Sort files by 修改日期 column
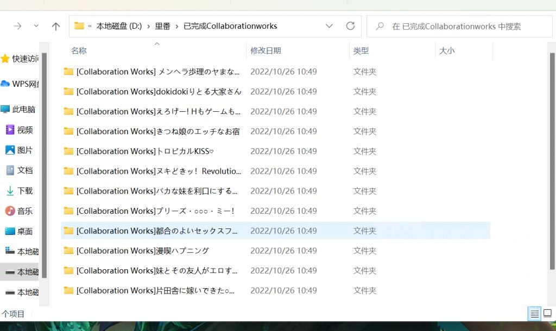 pyautogui.click(x=266, y=50)
